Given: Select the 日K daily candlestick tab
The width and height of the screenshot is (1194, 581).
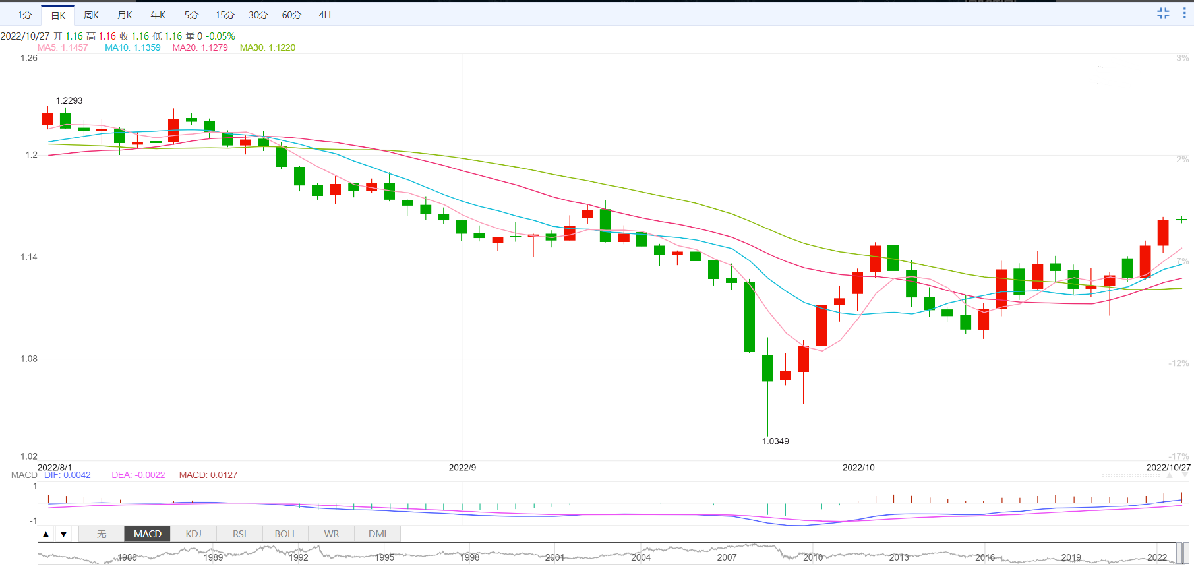Looking at the screenshot, I should point(58,15).
